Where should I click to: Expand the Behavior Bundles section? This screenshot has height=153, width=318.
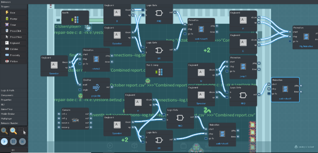[x=13, y=123]
